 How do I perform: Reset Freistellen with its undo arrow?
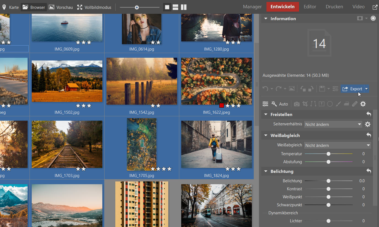(x=369, y=114)
